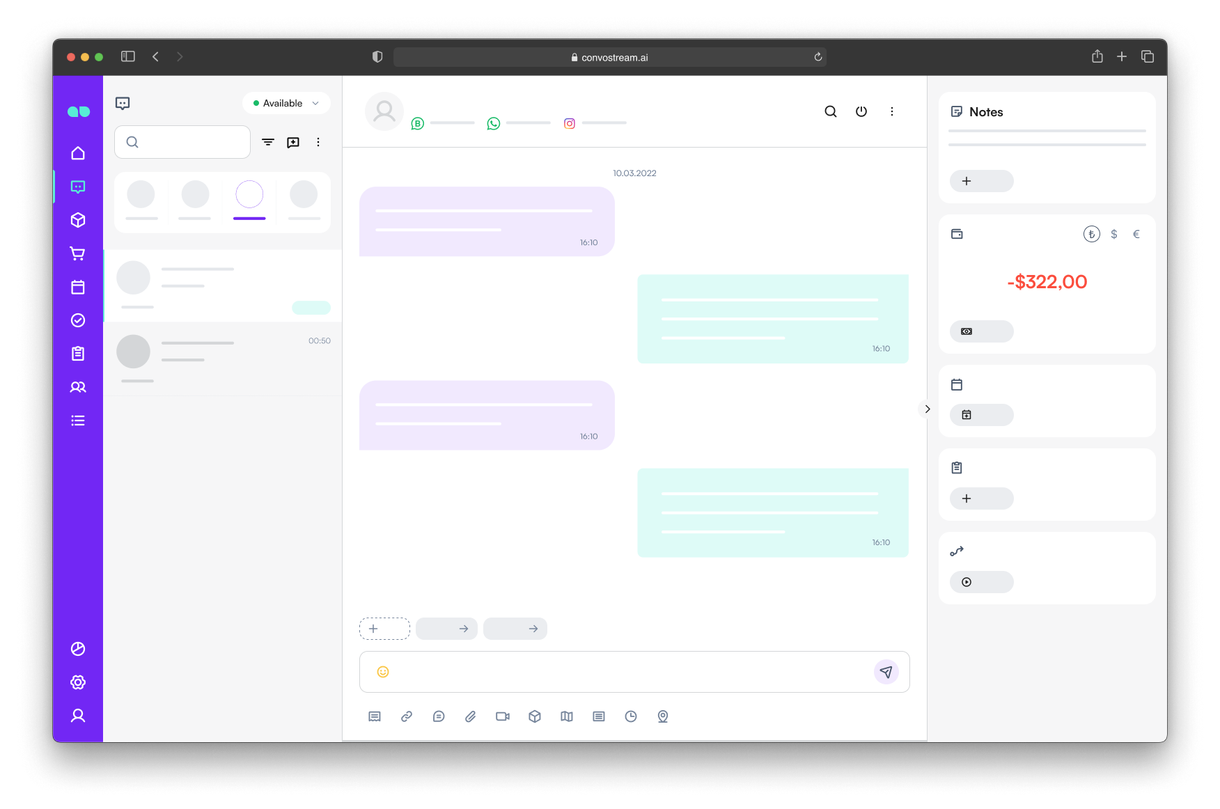Open the calendar page in purple sidebar

(x=78, y=287)
